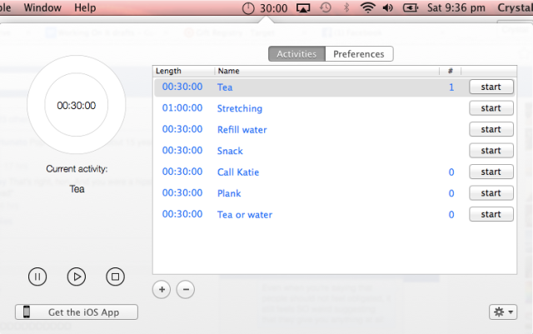The image size is (533, 334).
Task: Click the Sat 9:36 pm clock in menu bar
Action: pos(456,7)
